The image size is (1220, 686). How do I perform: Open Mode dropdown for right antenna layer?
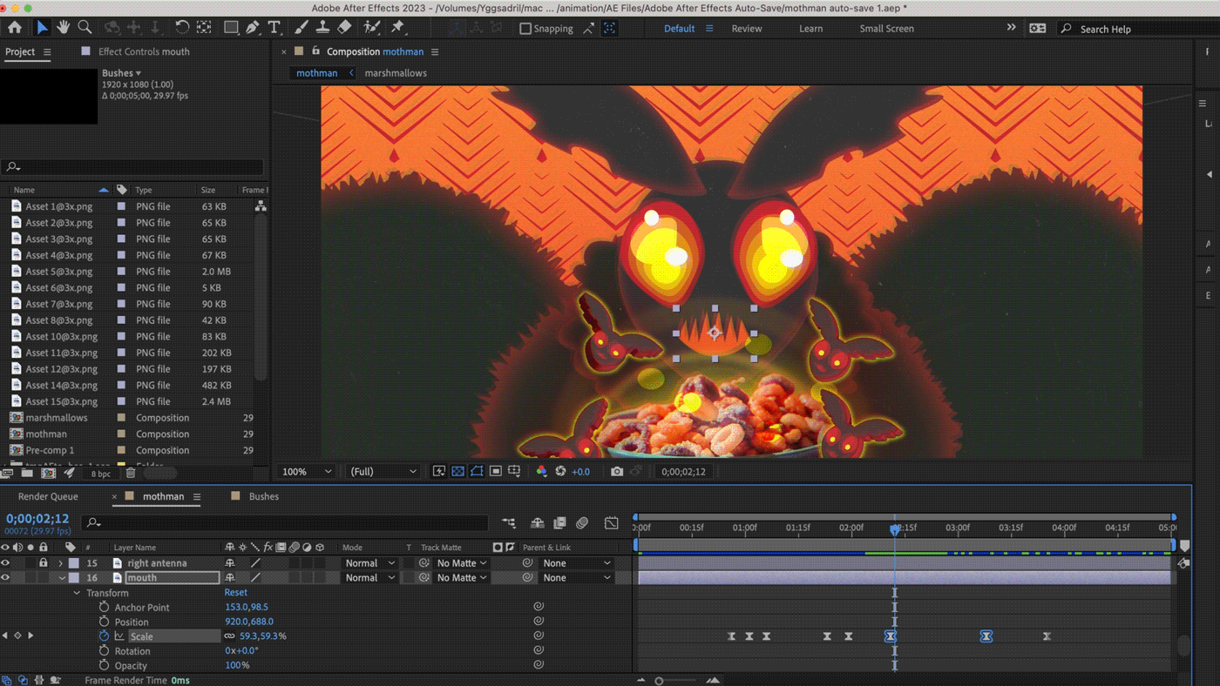click(x=369, y=563)
